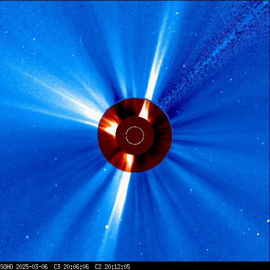The image size is (270, 270).
Task: Click the bright star near the lower-left streamer
Action: point(107,227)
